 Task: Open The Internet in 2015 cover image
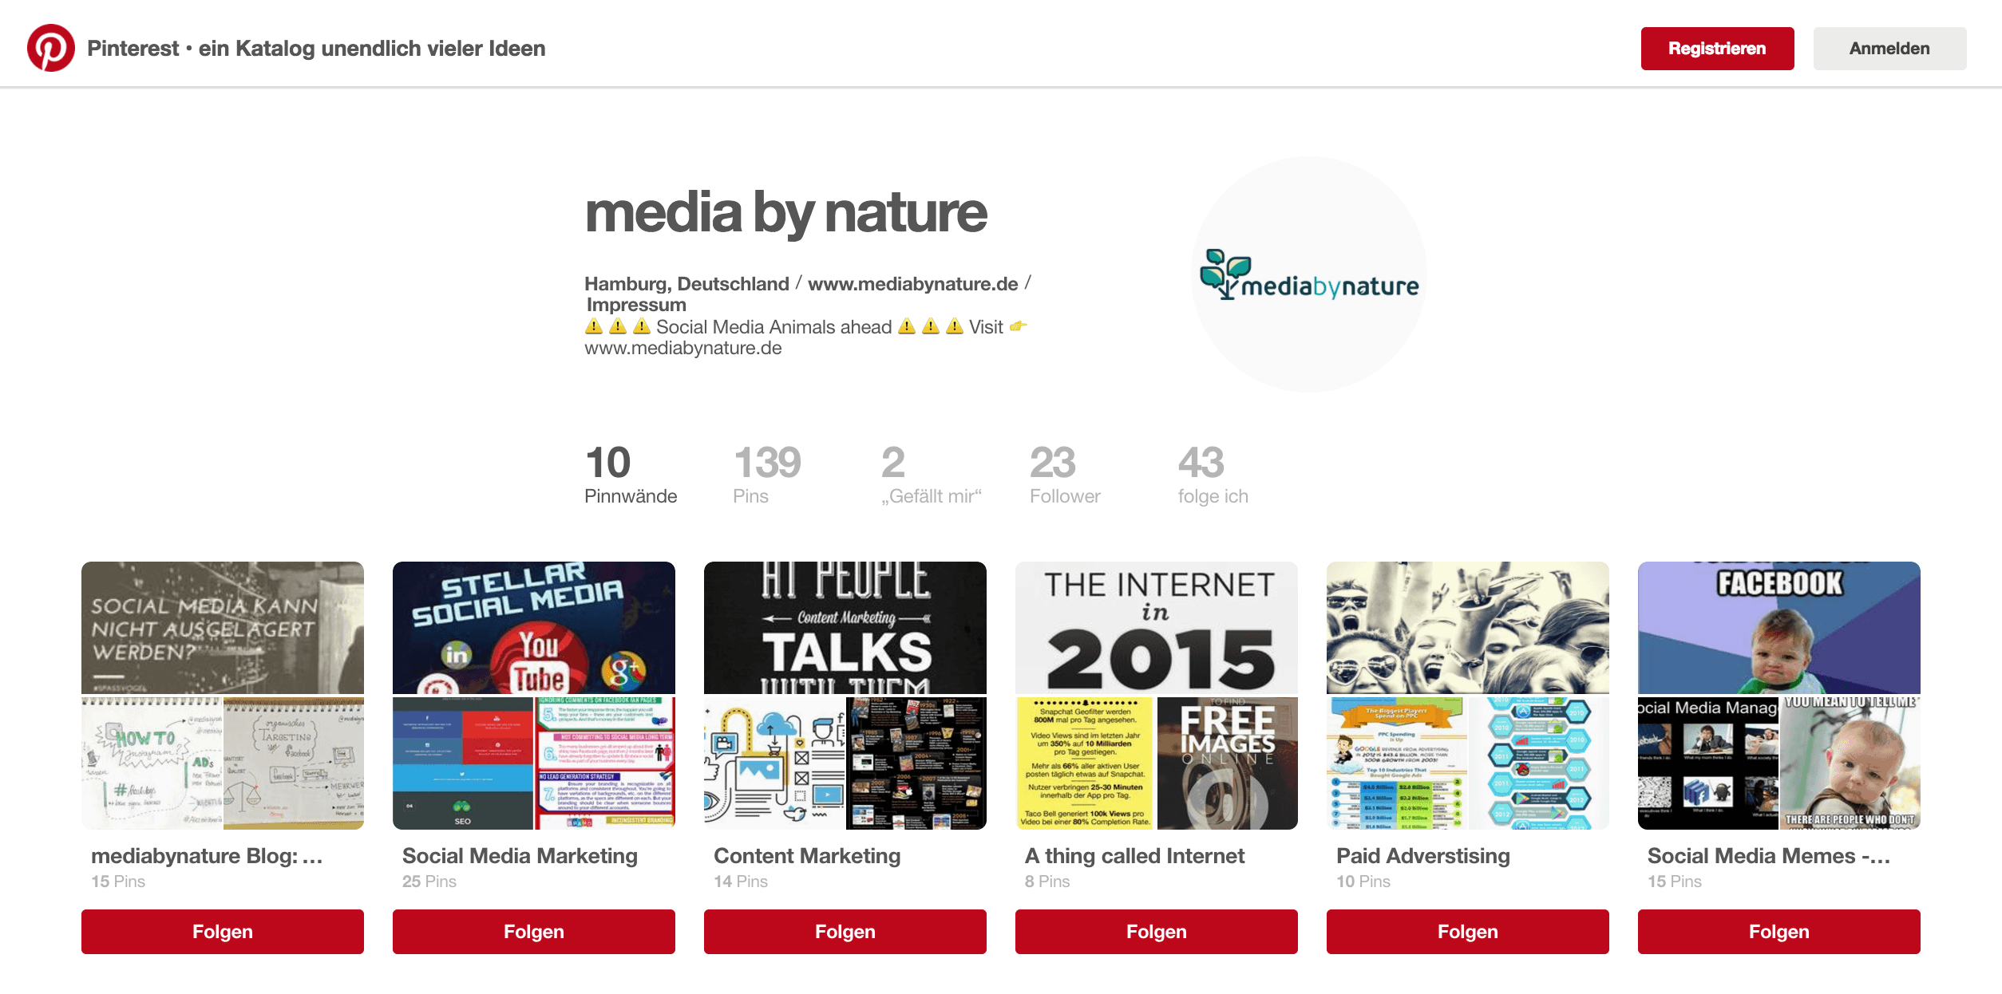click(x=1157, y=628)
